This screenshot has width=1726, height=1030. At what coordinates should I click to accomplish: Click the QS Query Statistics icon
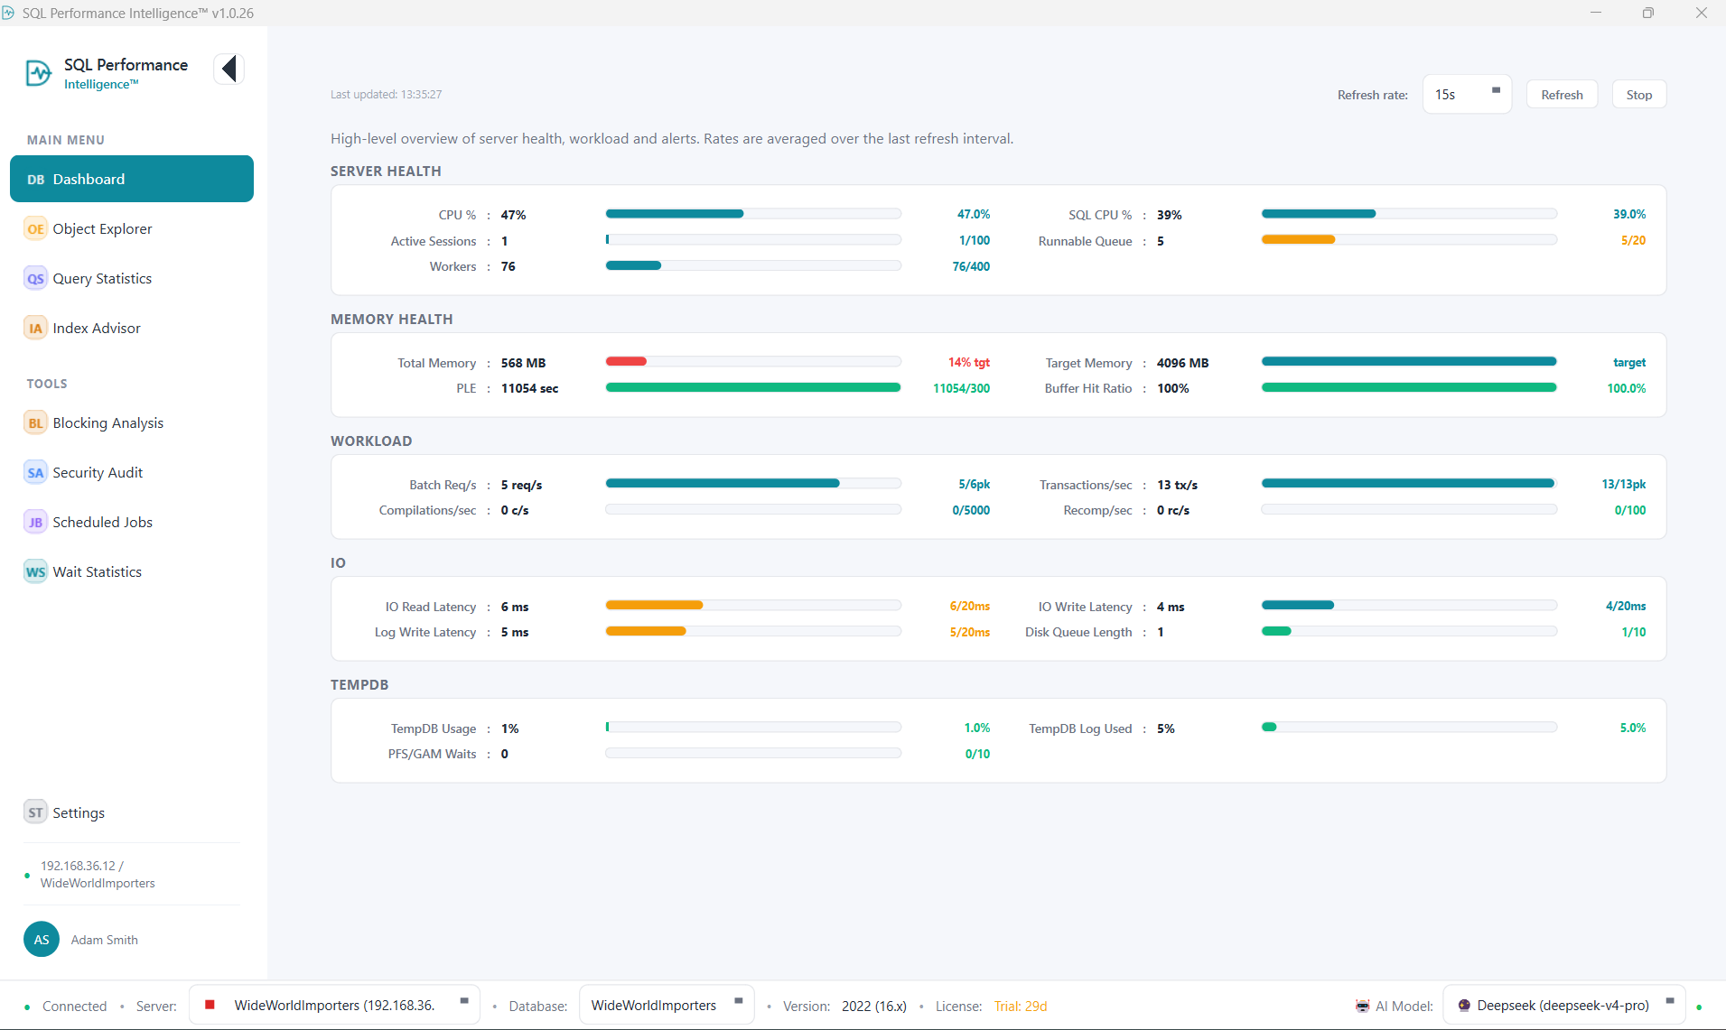(x=35, y=279)
